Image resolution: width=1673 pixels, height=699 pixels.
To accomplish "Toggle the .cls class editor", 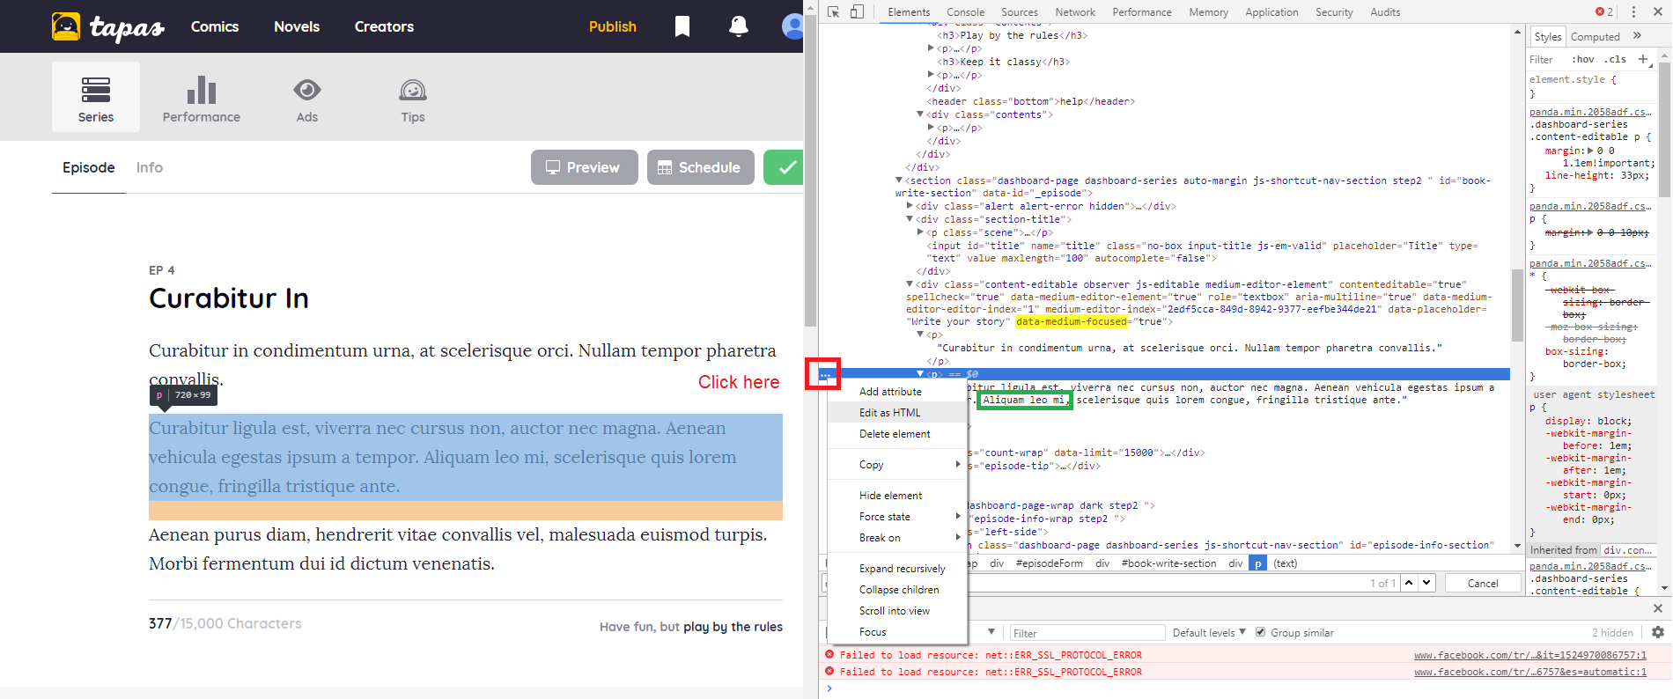I will tap(1615, 59).
